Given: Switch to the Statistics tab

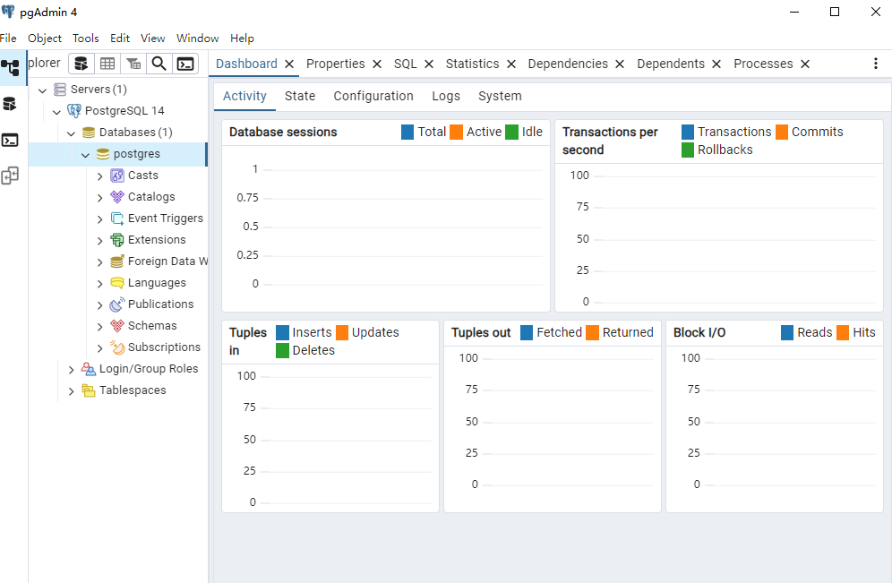Looking at the screenshot, I should [x=472, y=64].
